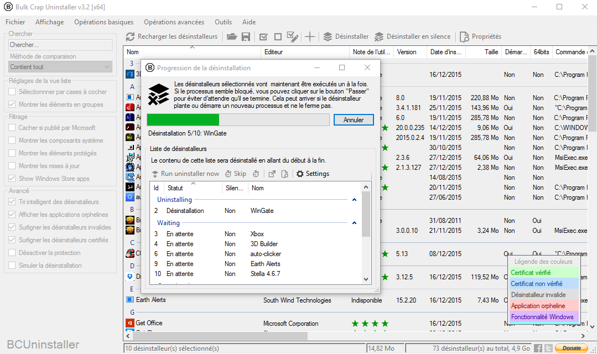Click the main list horizontal scroll right arrow
This screenshot has width=597, height=354.
click(x=583, y=336)
